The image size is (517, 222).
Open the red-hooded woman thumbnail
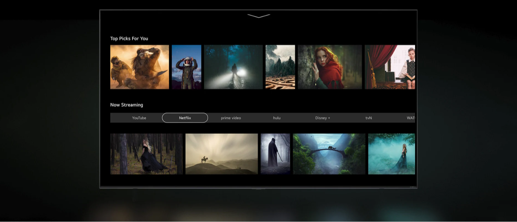click(330, 67)
